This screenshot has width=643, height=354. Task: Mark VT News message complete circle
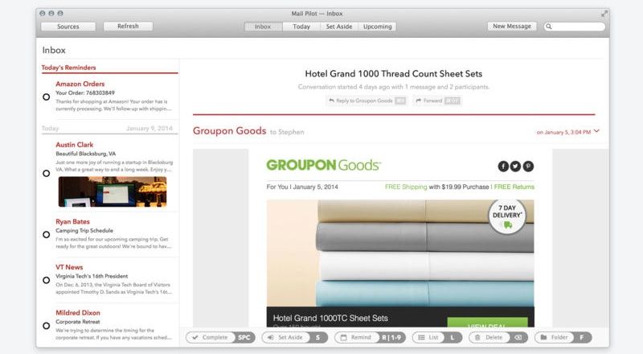click(47, 280)
